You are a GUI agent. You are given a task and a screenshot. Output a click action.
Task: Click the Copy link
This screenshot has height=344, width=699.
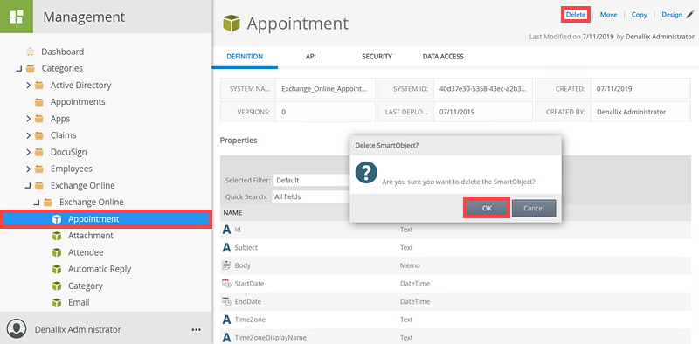pos(640,15)
